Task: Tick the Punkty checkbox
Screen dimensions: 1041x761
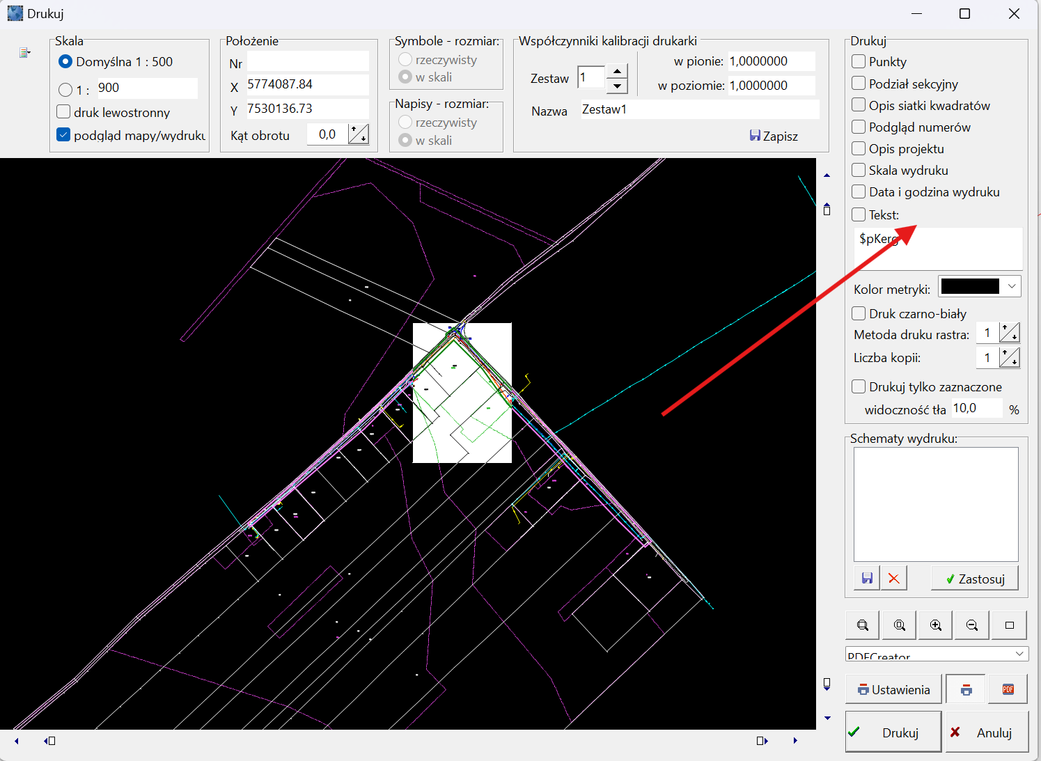Action: 859,61
